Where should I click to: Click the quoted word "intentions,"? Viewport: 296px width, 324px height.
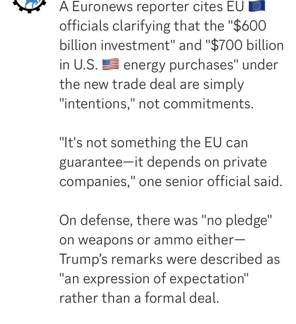coord(97,104)
